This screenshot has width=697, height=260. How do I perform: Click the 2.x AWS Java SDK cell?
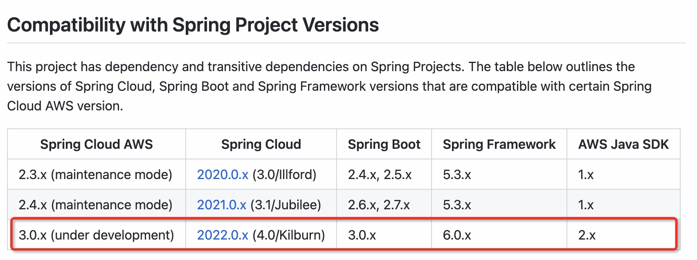pyautogui.click(x=587, y=235)
